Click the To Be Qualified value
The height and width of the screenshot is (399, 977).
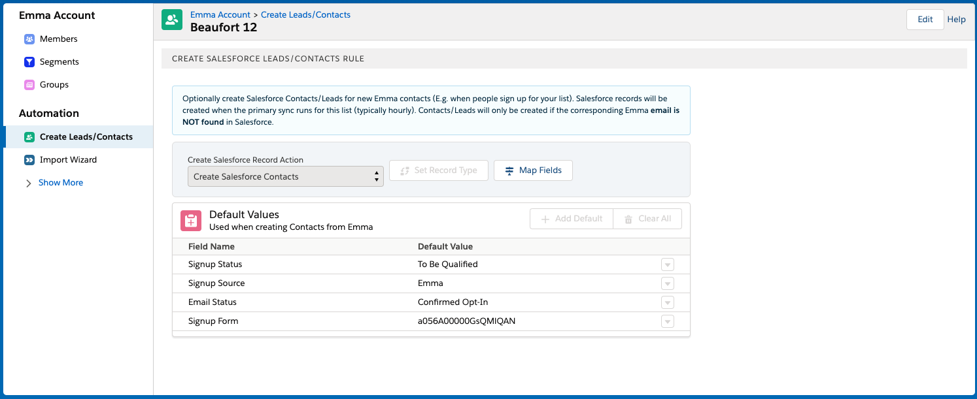448,264
